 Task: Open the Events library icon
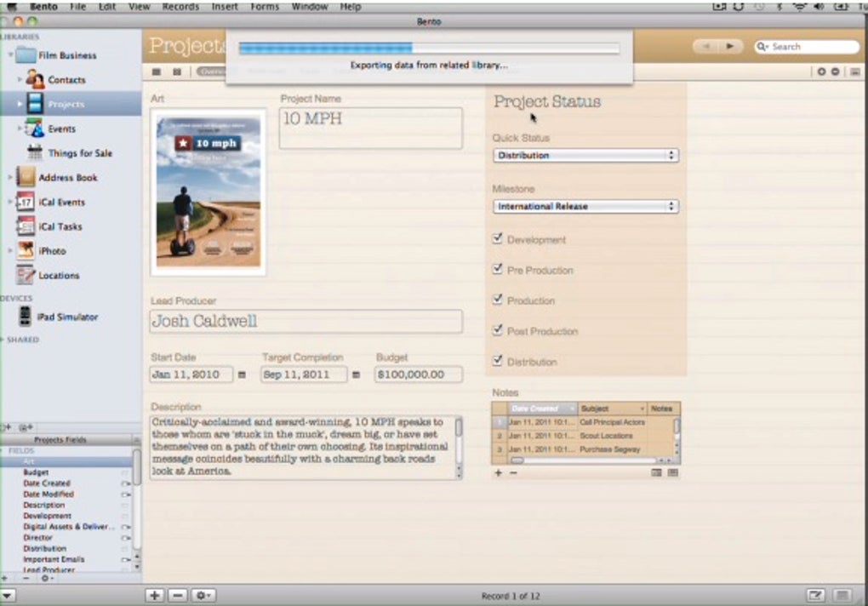[35, 129]
